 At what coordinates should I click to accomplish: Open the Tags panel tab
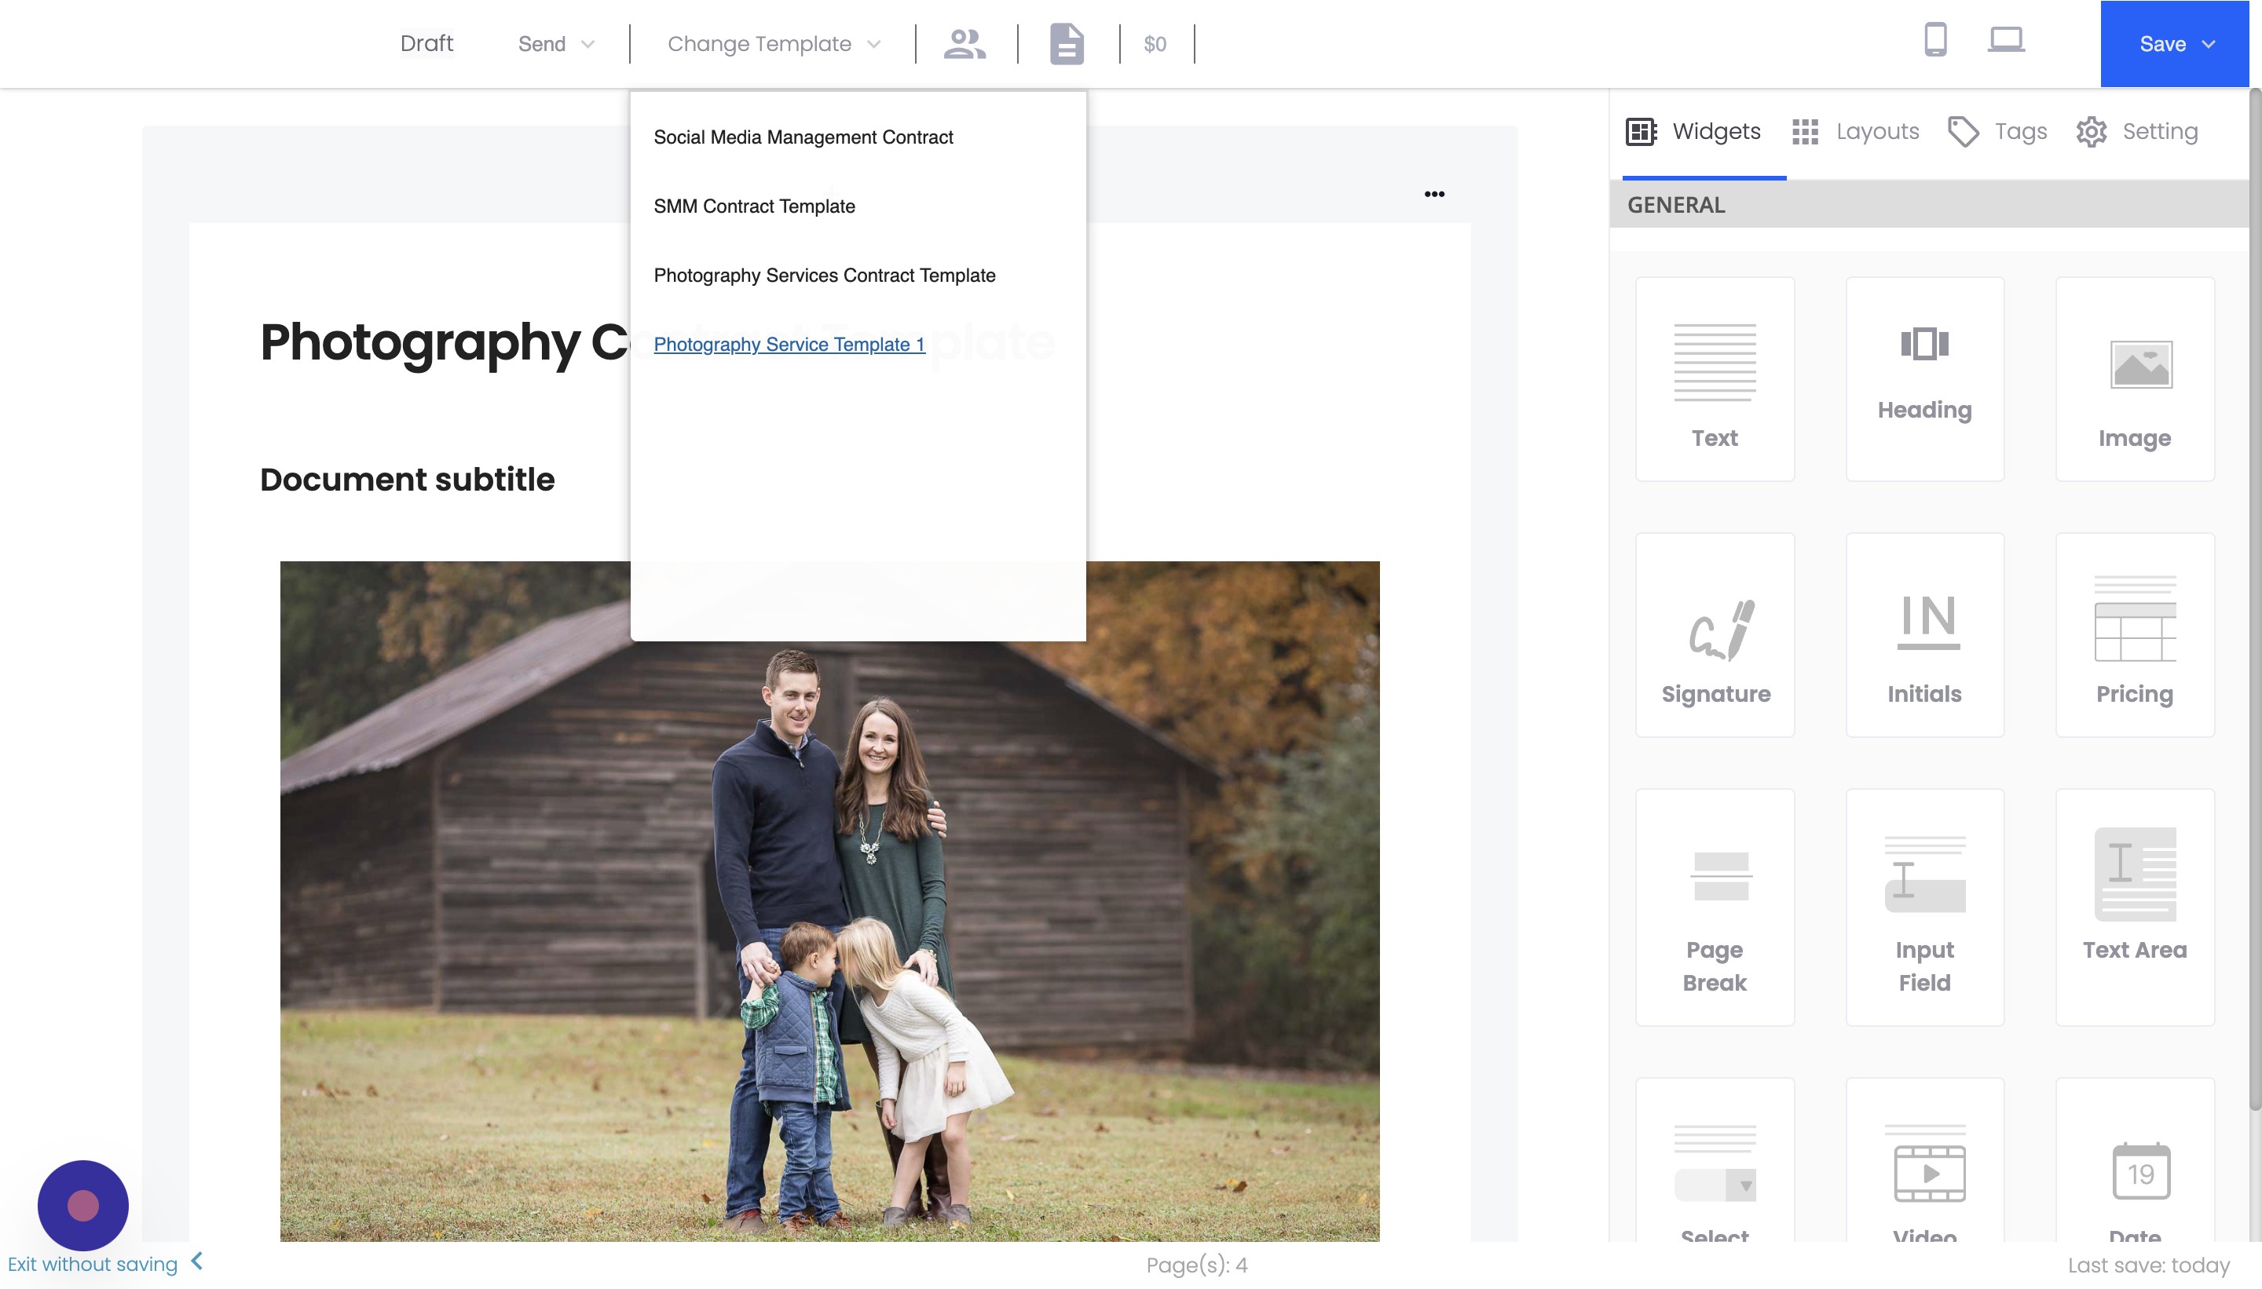(x=2019, y=131)
